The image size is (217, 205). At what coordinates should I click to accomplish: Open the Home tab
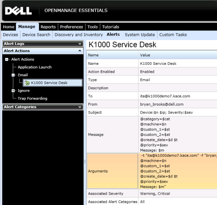tap(9, 27)
